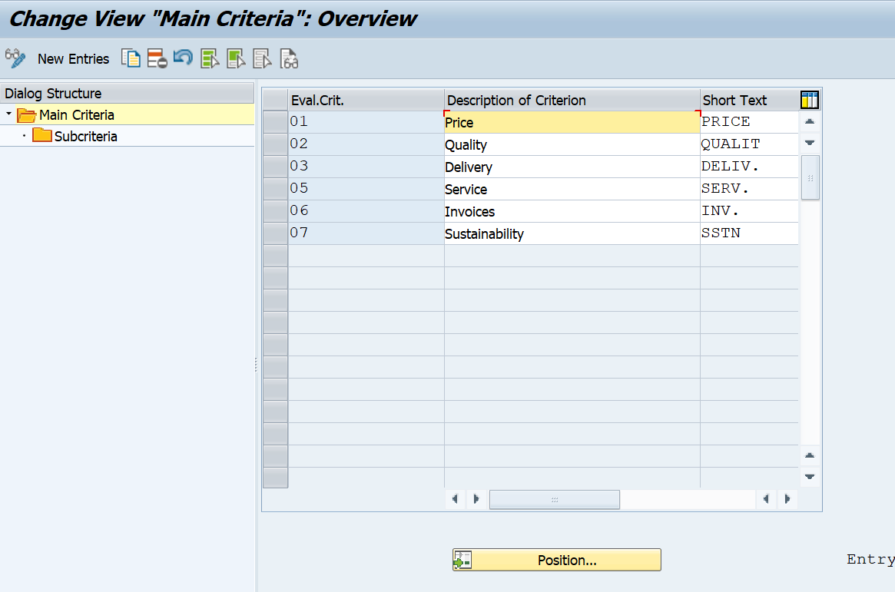895x592 pixels.
Task: Click the INV. short text cell
Action: pyautogui.click(x=749, y=211)
